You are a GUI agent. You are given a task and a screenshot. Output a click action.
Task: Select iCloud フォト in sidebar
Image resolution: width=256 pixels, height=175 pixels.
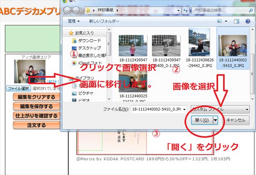90,63
